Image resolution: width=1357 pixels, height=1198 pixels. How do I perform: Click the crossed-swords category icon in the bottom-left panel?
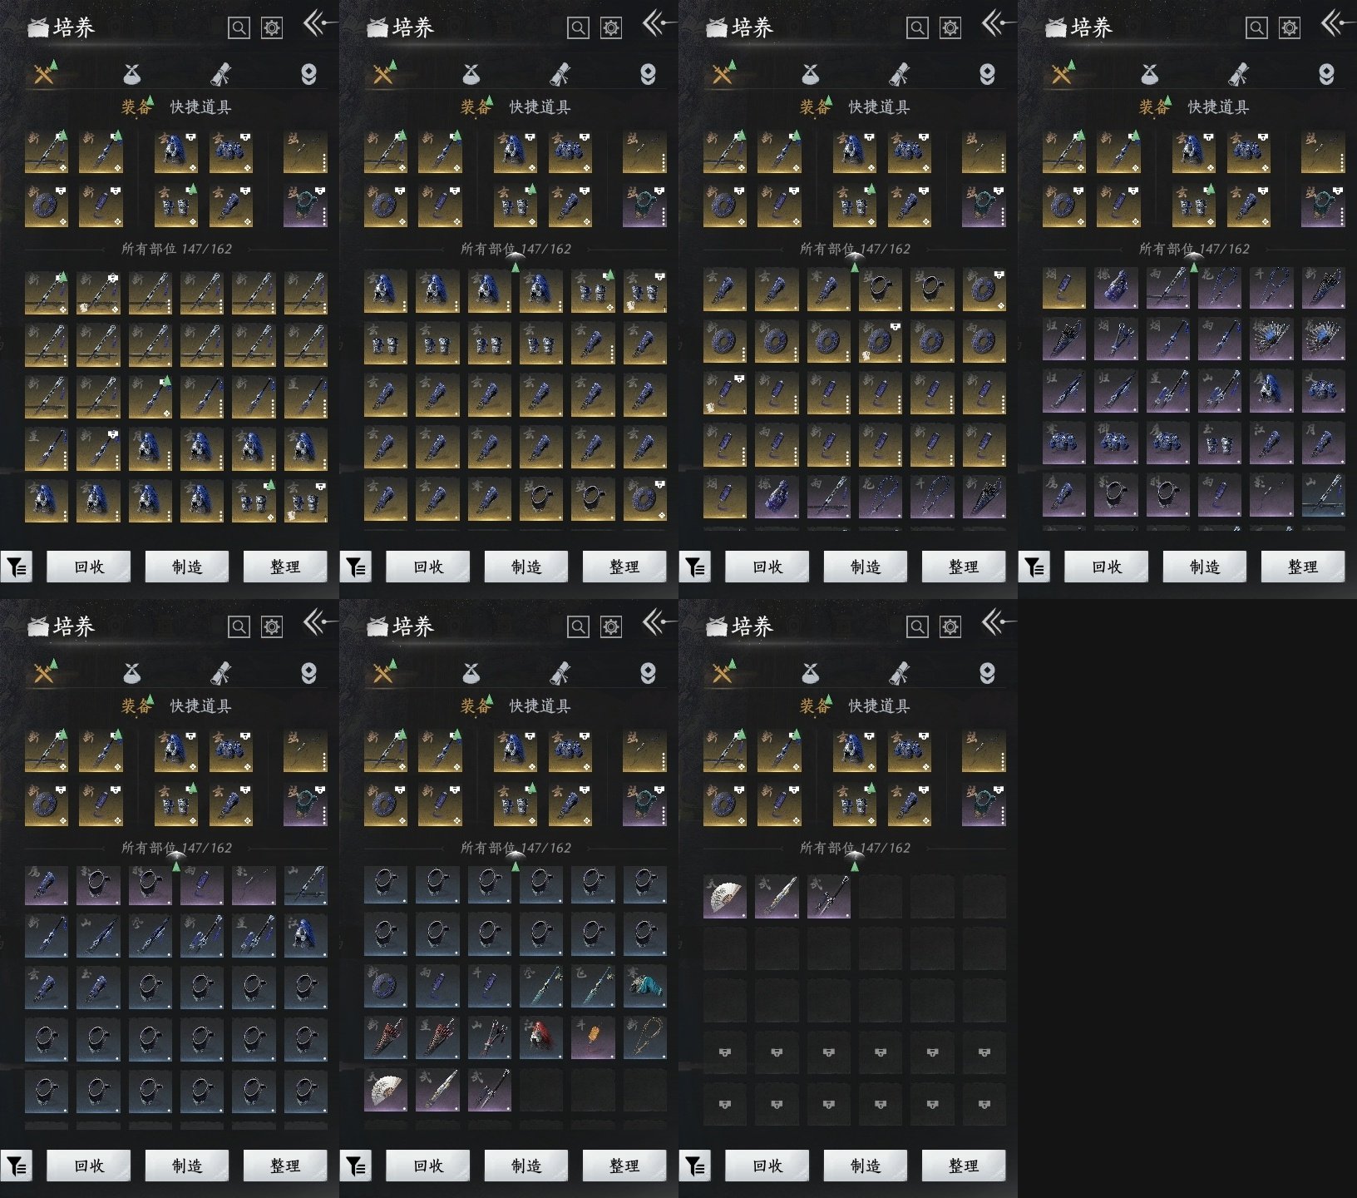coord(44,673)
